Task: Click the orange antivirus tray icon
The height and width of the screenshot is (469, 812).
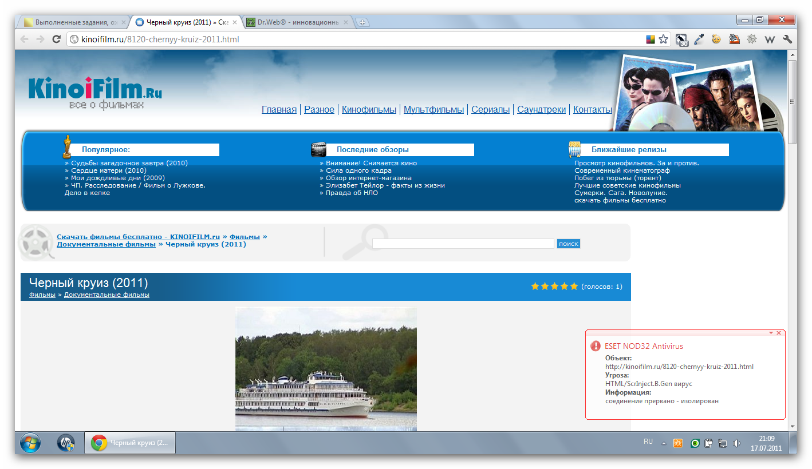Action: coord(678,443)
